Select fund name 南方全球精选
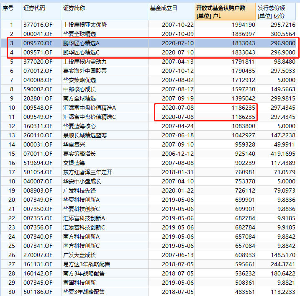Viewport: 300px width, 296px height. coord(79,98)
